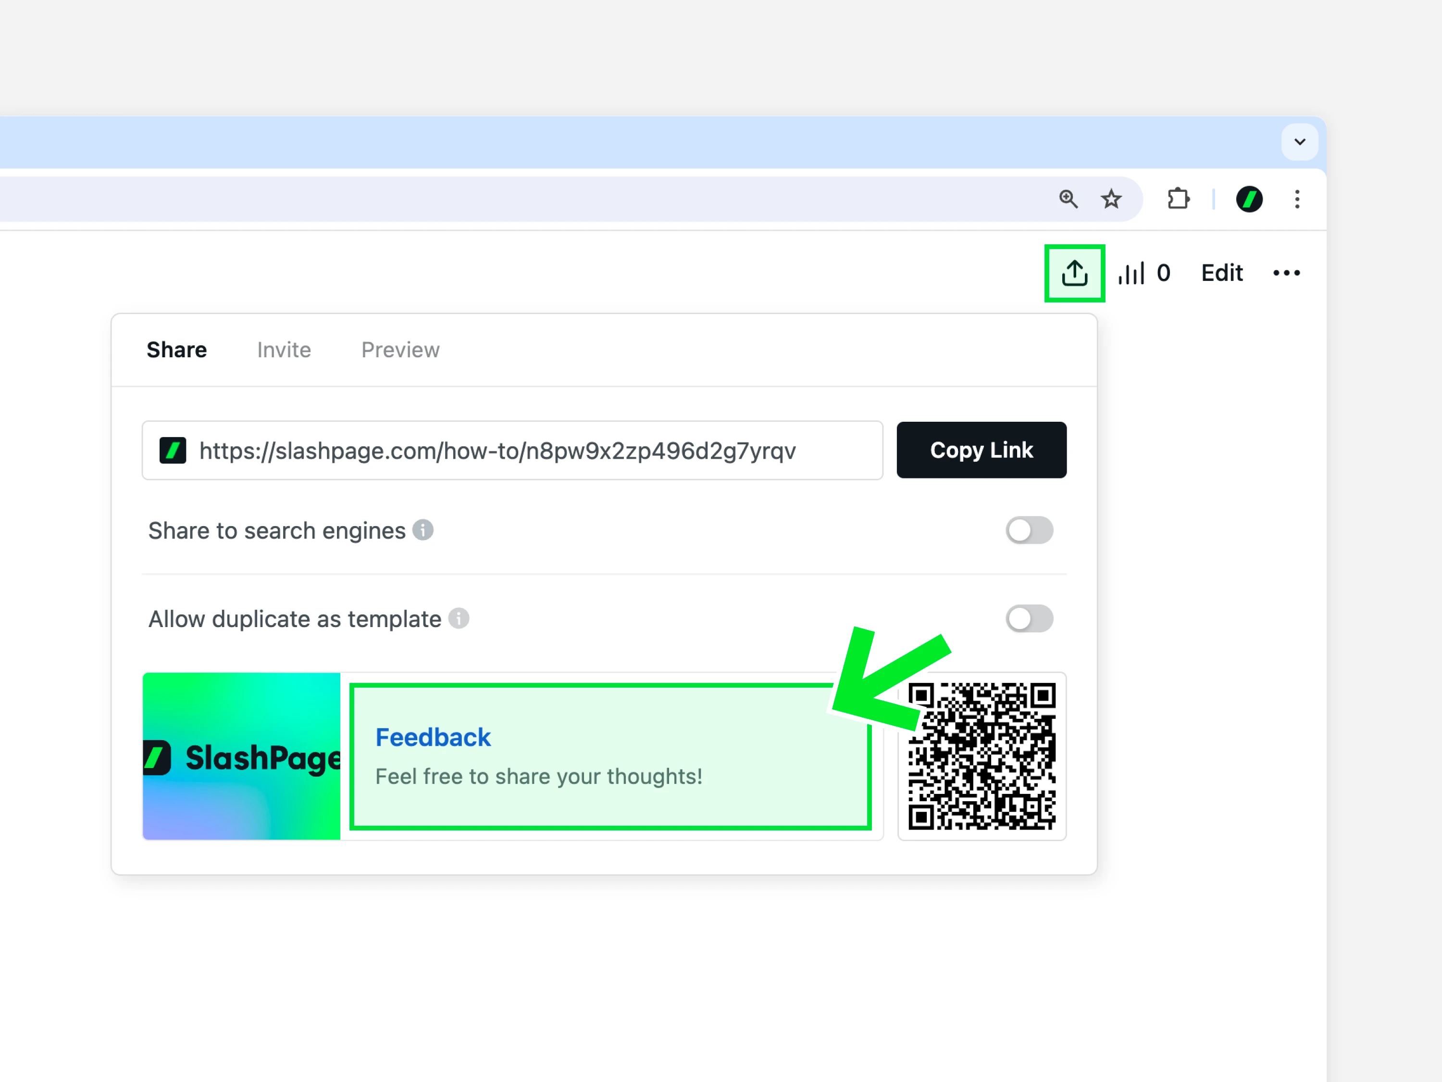Image resolution: width=1442 pixels, height=1082 pixels.
Task: Open the three-dot more options menu
Action: tap(1286, 273)
